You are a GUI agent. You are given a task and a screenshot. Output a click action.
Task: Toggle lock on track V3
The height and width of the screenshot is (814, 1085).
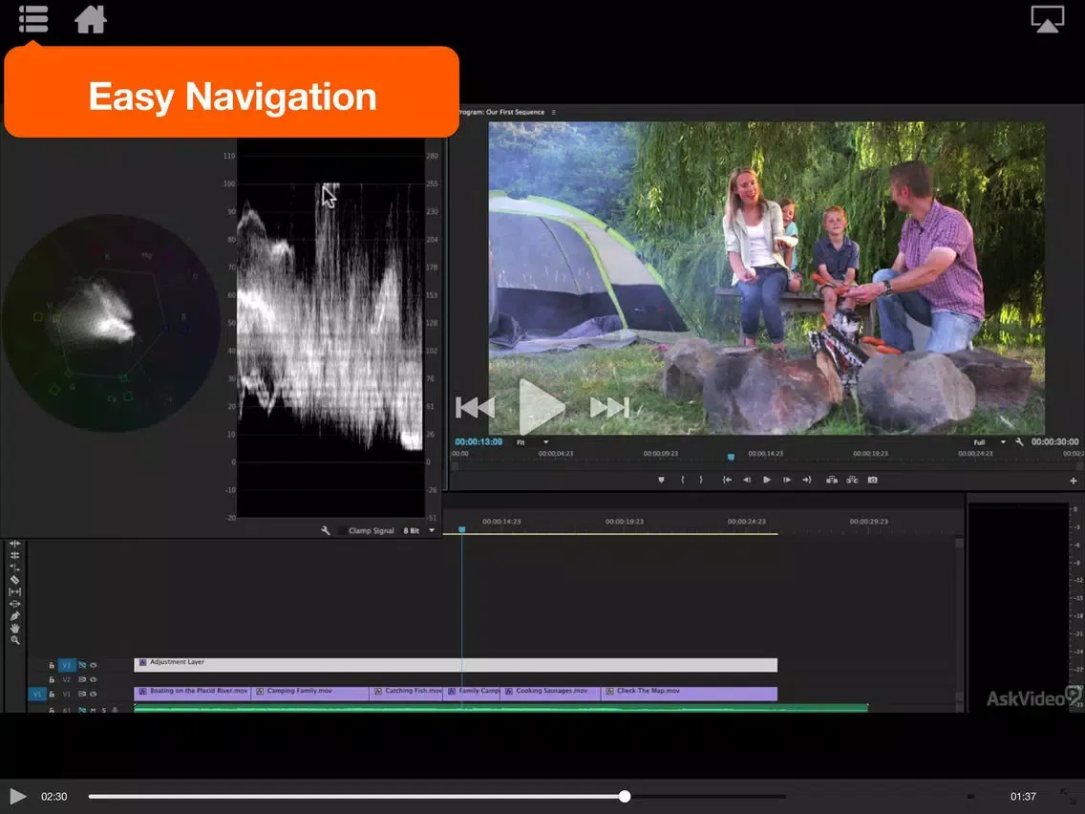pos(52,665)
